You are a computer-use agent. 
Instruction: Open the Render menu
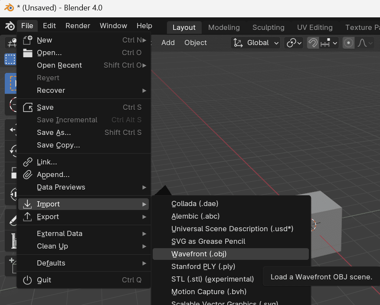77,26
